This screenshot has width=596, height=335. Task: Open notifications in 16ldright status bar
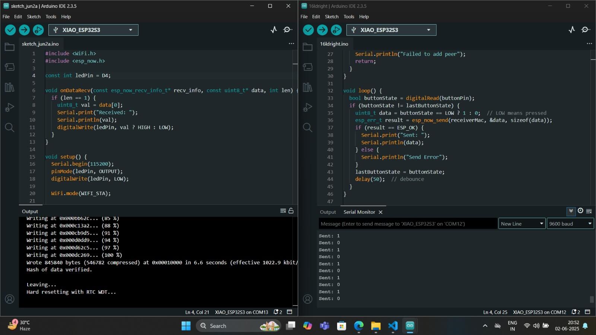pos(576,312)
